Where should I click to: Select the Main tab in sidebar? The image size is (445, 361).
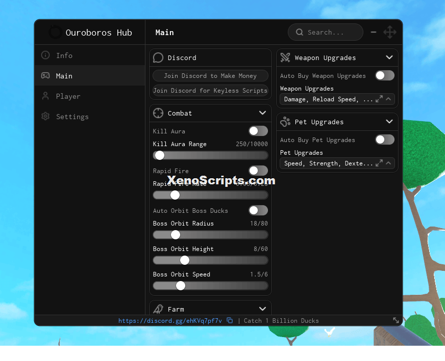pyautogui.click(x=90, y=75)
